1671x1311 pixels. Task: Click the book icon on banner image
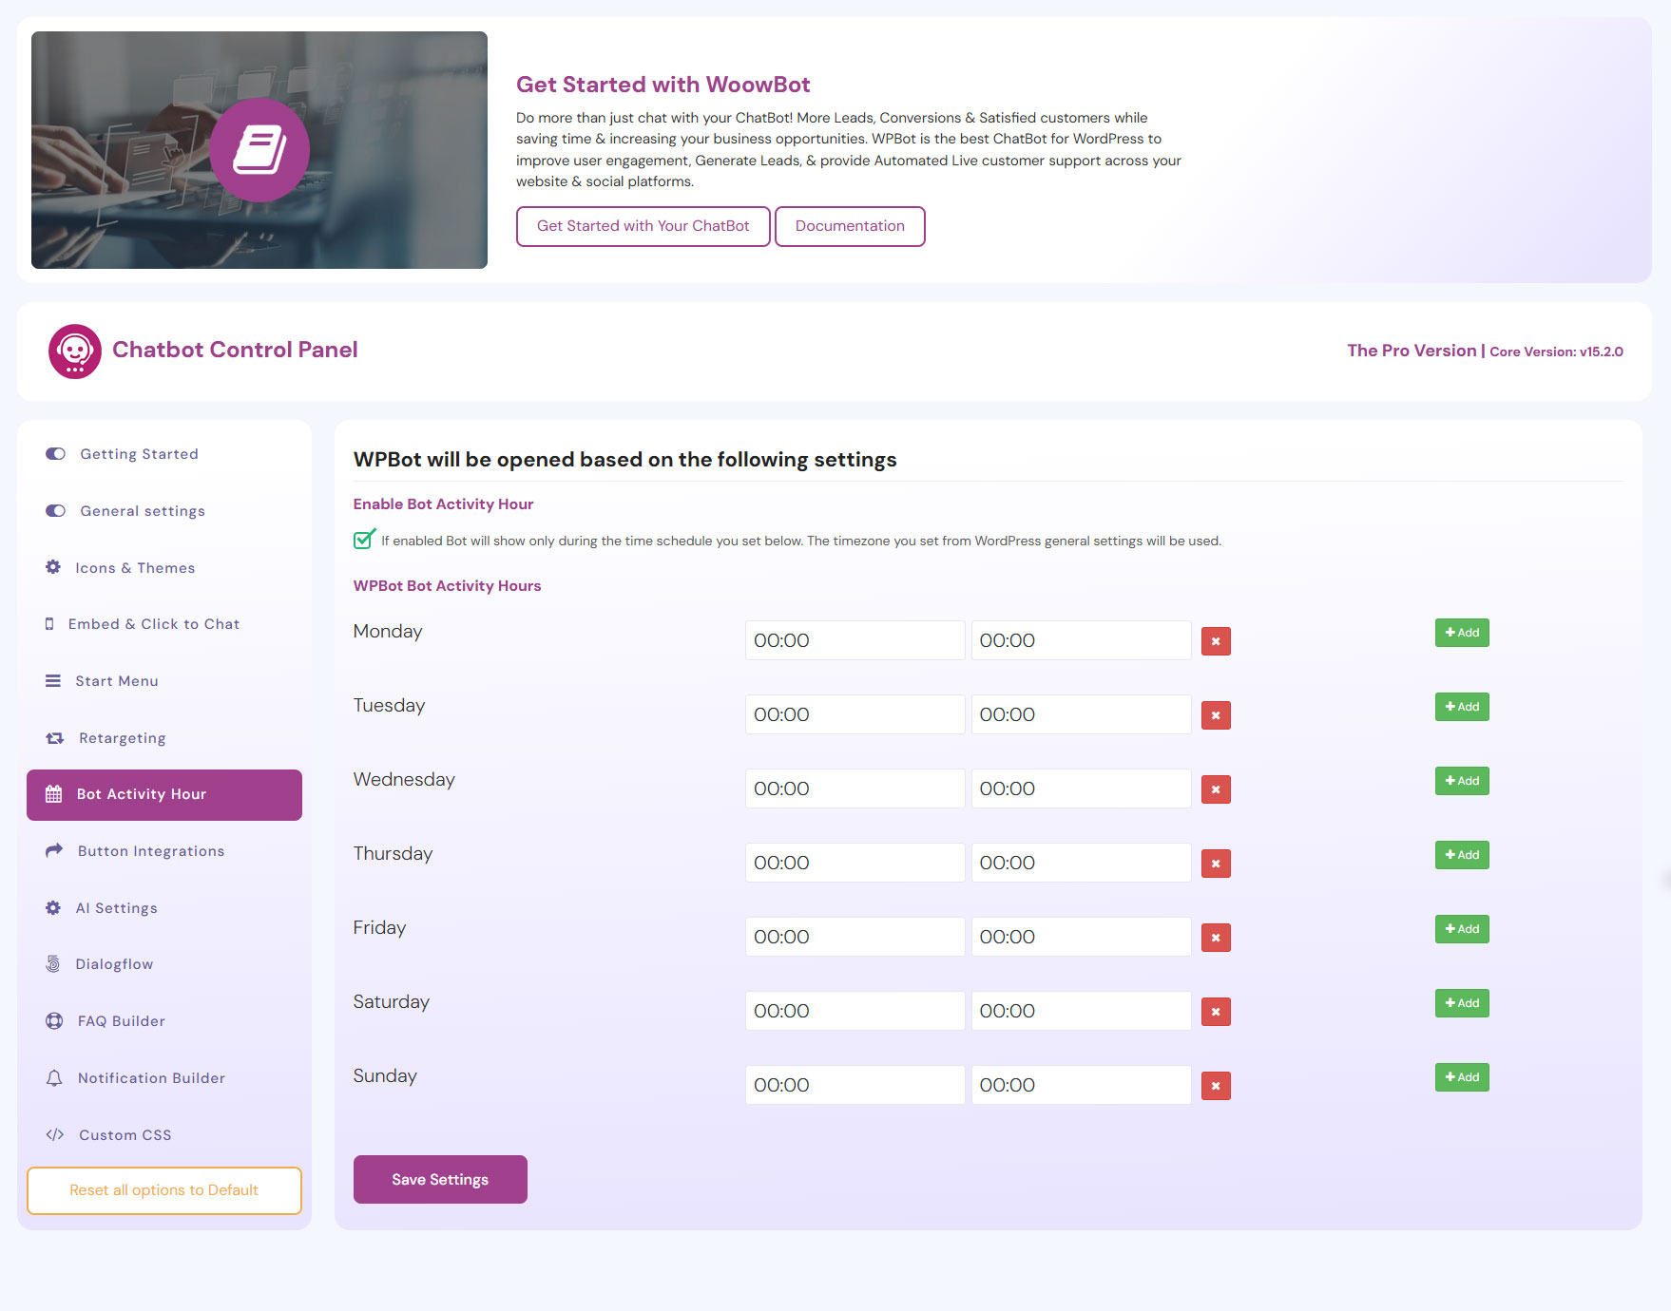(259, 150)
